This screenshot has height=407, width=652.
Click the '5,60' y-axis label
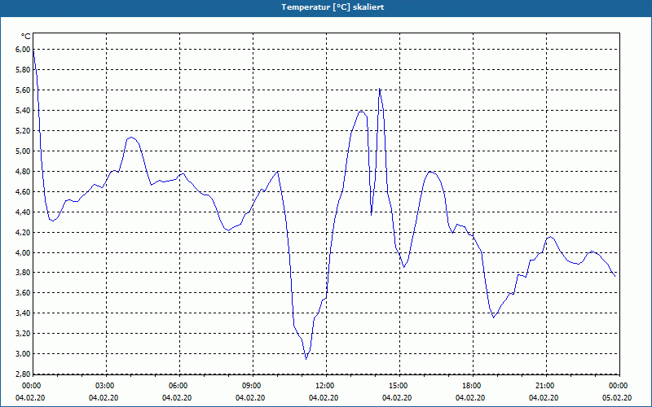23,90
